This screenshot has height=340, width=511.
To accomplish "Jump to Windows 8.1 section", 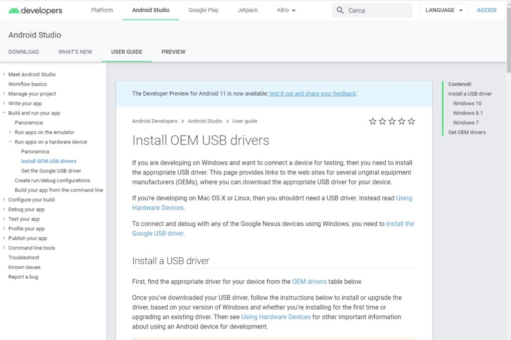I will click(x=468, y=113).
